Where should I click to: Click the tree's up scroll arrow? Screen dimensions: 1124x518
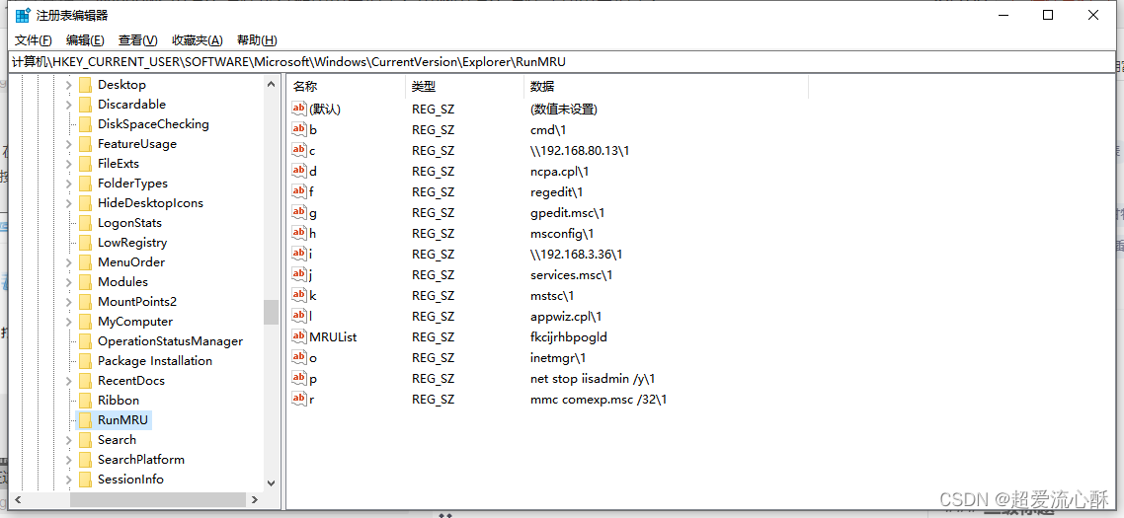click(271, 85)
